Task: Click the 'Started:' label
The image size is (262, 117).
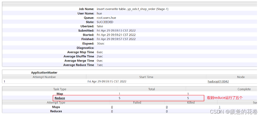Action: coord(88,35)
